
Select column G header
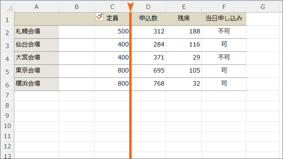(262, 7)
